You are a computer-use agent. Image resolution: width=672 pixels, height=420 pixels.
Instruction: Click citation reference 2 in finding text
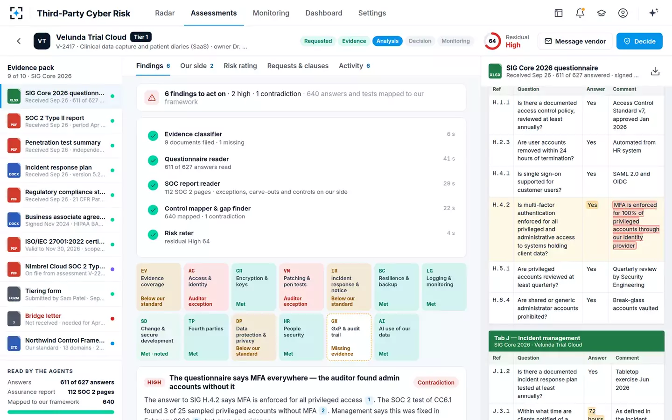point(323,411)
